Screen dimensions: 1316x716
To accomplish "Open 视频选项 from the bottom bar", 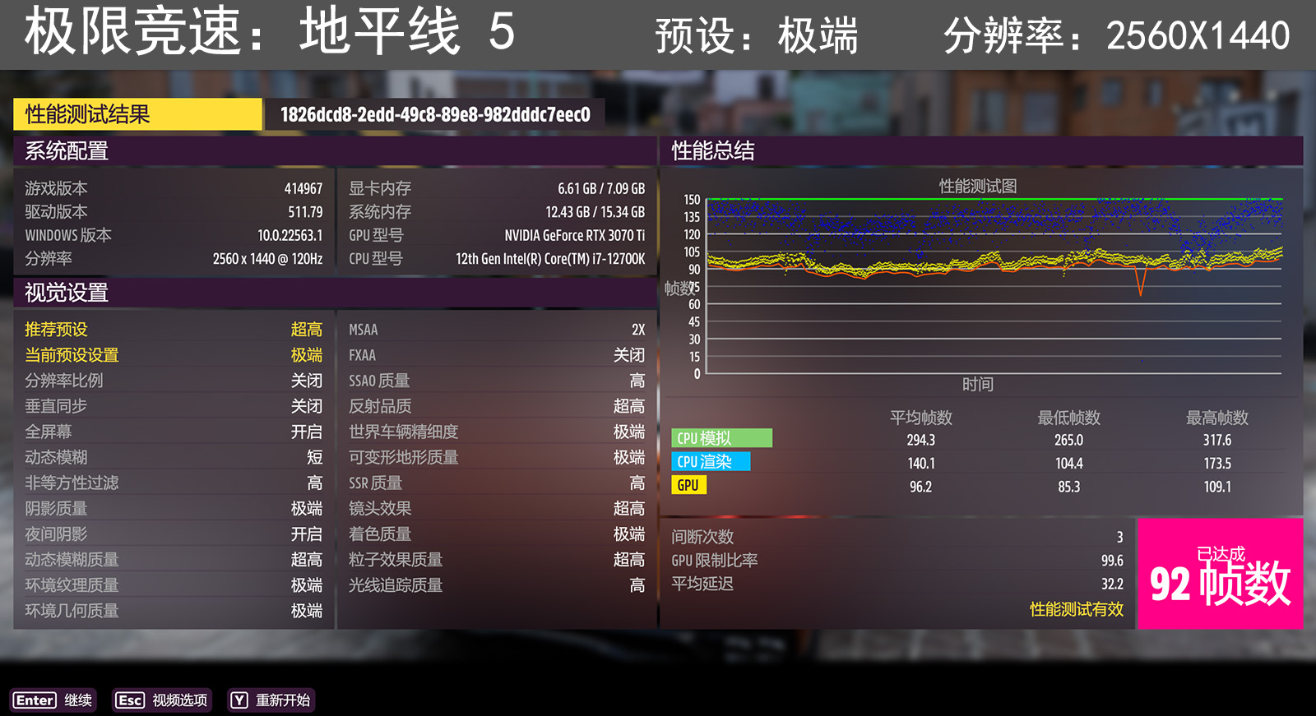I will pyautogui.click(x=179, y=700).
